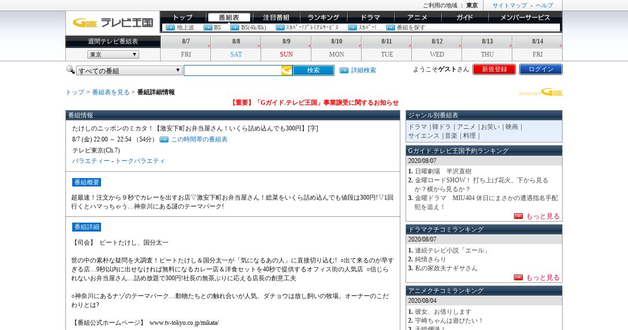628x330 pixels.
Task: Select date 8/10 MON in weekly schedule
Action: coord(337,48)
